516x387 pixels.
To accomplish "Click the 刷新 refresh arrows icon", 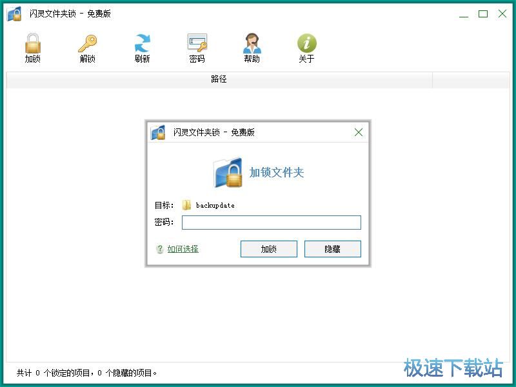I will point(142,43).
